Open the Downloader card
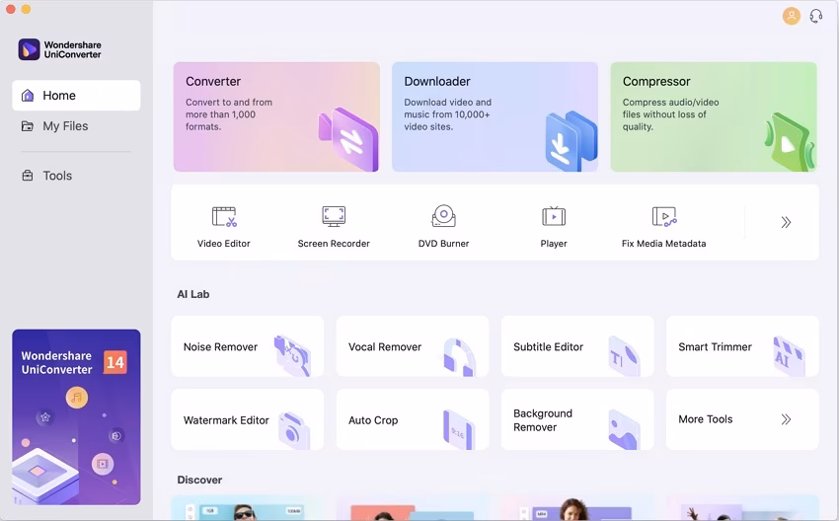The height and width of the screenshot is (521, 839). (495, 116)
